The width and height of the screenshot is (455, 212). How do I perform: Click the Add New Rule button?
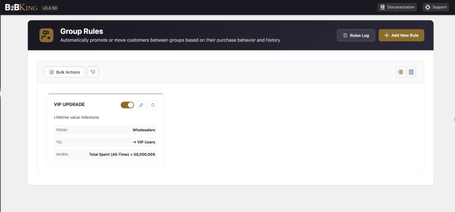pyautogui.click(x=401, y=35)
